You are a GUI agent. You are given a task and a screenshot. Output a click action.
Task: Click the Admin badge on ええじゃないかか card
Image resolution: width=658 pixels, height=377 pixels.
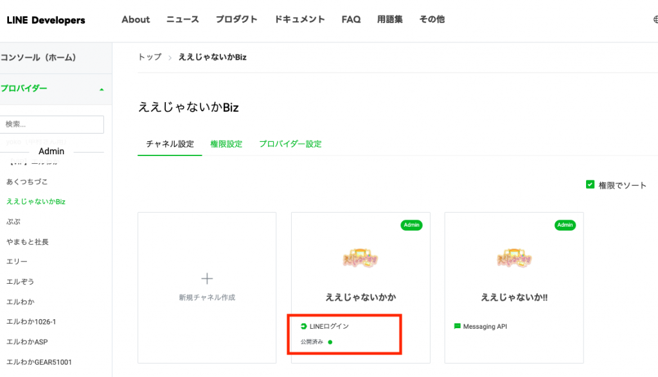(x=411, y=225)
